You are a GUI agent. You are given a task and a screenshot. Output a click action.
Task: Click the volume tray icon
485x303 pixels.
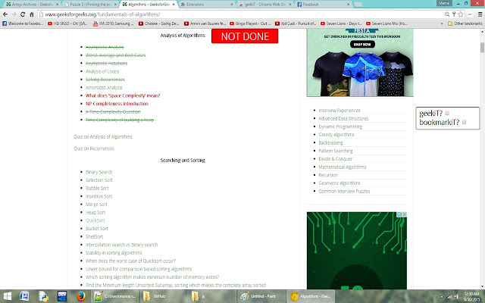click(457, 296)
